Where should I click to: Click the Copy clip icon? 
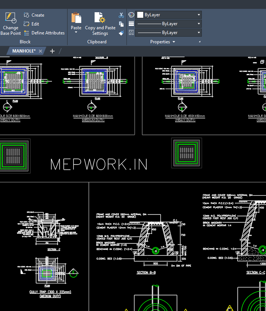tap(121, 24)
